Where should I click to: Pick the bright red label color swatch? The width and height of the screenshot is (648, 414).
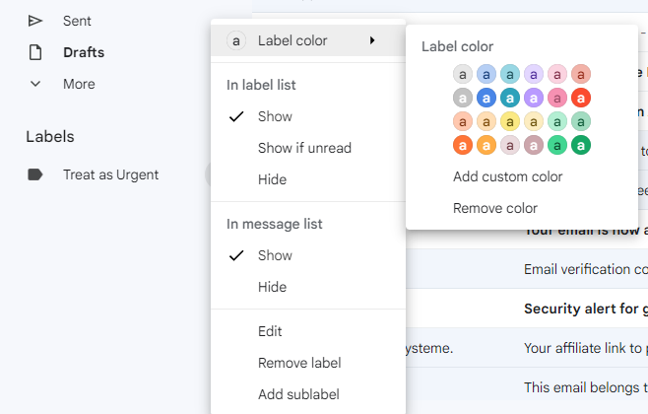tap(581, 98)
